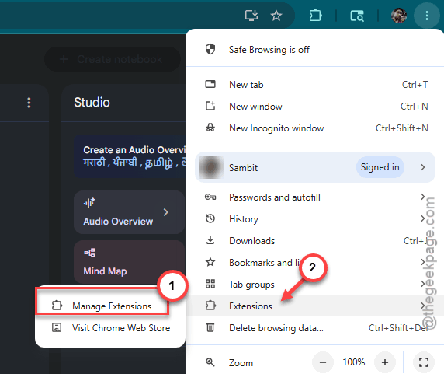The height and width of the screenshot is (374, 444).
Task: Open a New Incognito window
Action: [x=314, y=128]
